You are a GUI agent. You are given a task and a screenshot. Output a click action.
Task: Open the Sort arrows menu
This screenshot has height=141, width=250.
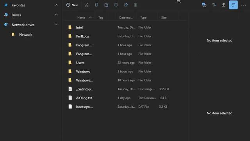(x=214, y=5)
